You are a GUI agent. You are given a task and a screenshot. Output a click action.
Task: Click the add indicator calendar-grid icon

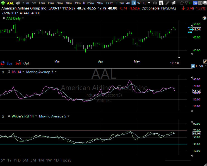click(161, 3)
